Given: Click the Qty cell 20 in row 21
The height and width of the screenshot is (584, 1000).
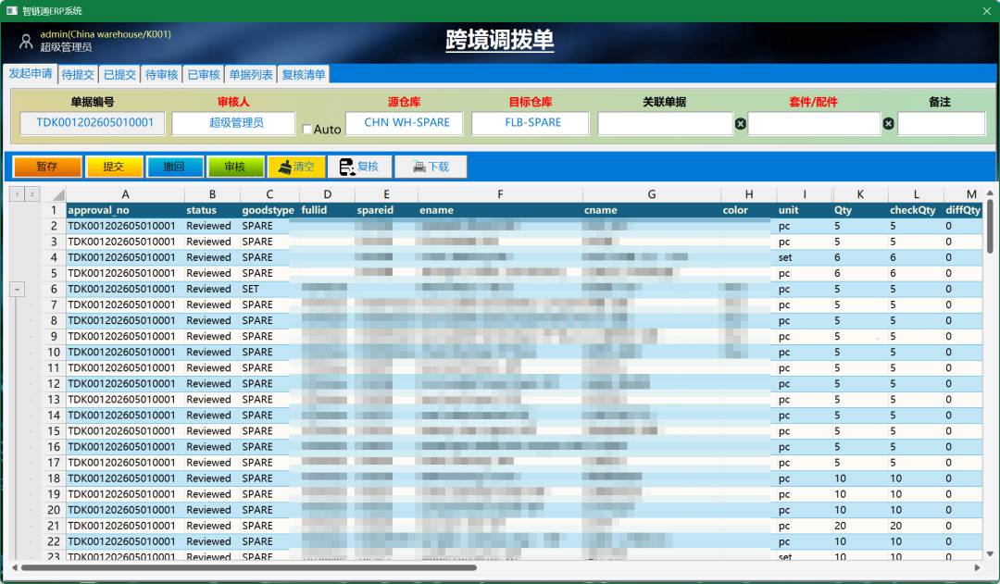Looking at the screenshot, I should pyautogui.click(x=859, y=526).
